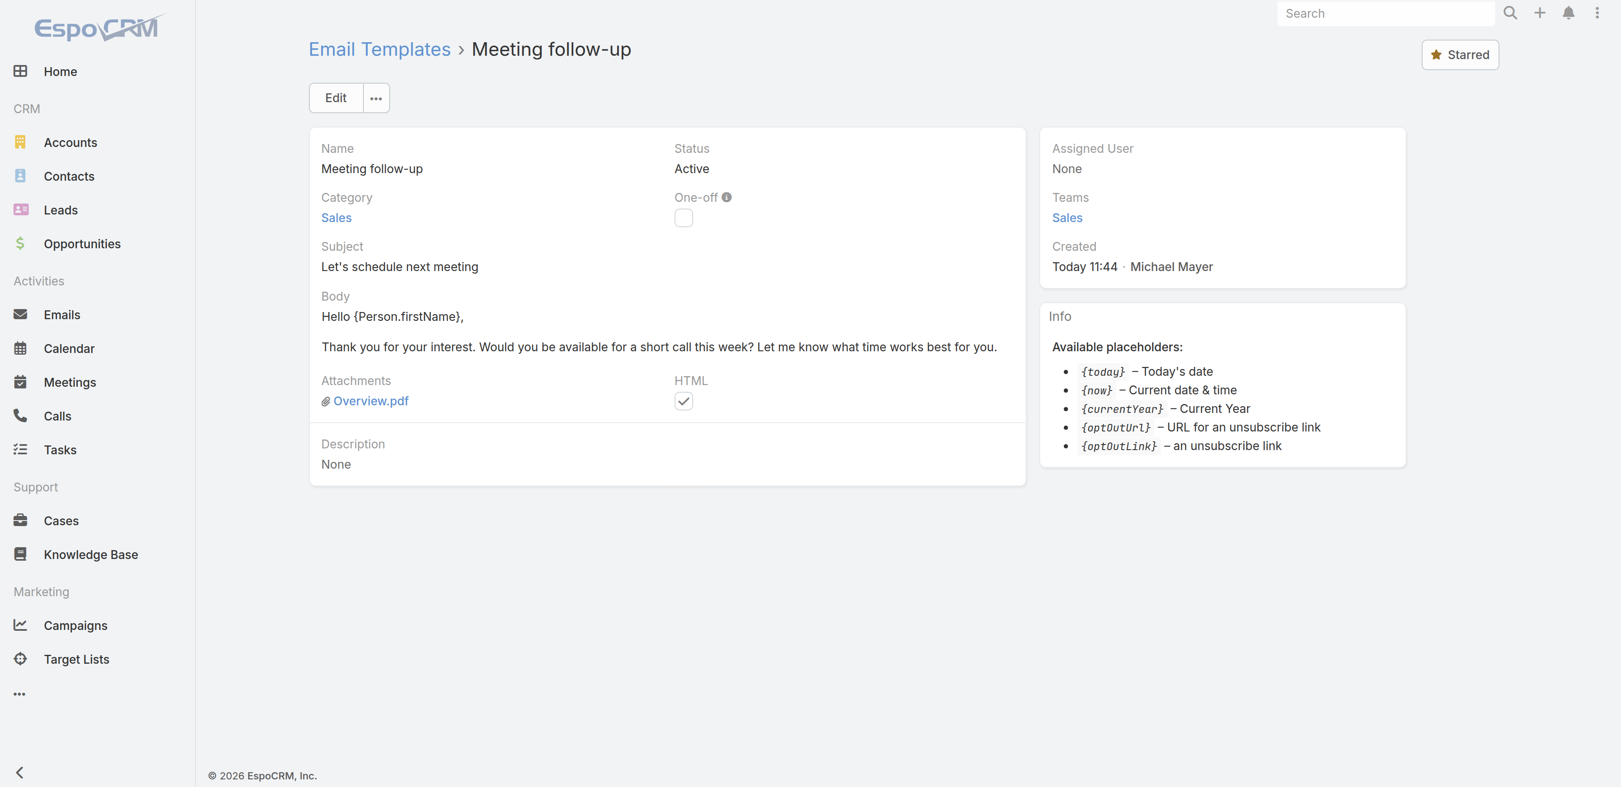1621x787 pixels.
Task: Open the Sales category link
Action: pyautogui.click(x=336, y=218)
